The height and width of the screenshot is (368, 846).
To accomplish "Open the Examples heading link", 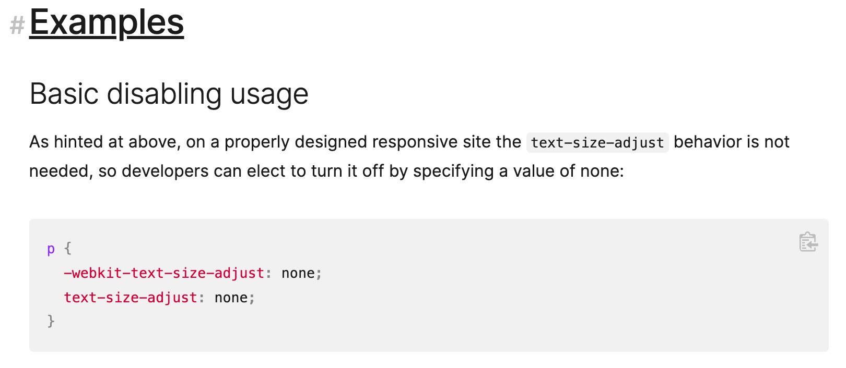I will pyautogui.click(x=107, y=23).
